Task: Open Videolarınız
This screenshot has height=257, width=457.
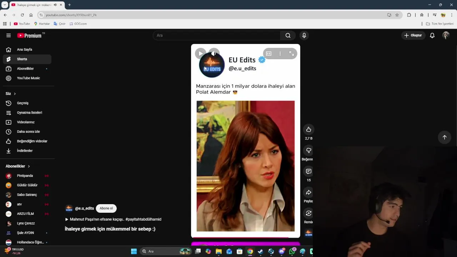Action: 27,122
